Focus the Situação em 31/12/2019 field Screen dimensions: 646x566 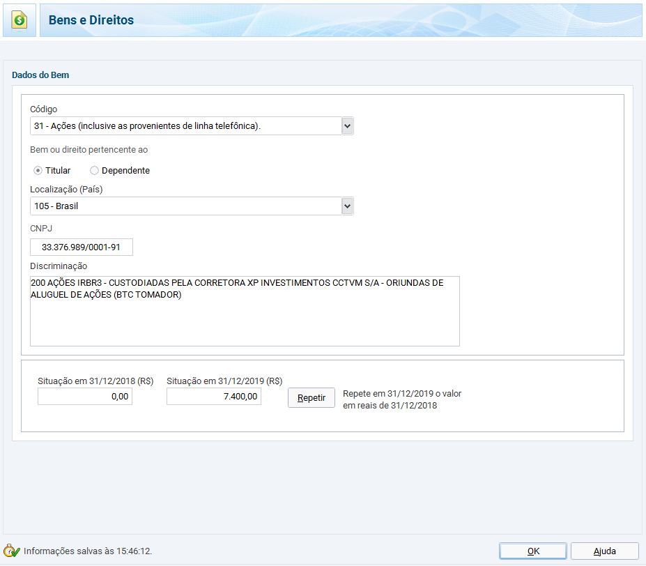(214, 397)
